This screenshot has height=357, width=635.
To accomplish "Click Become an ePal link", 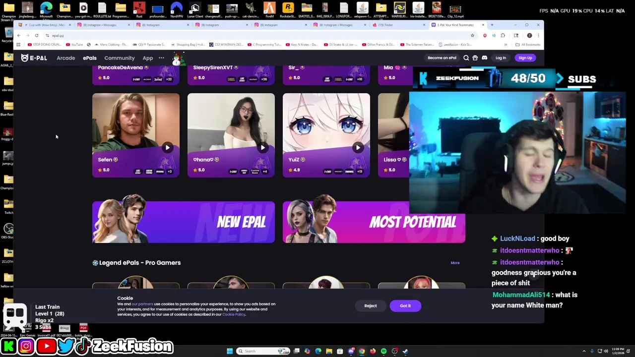I will point(442,58).
